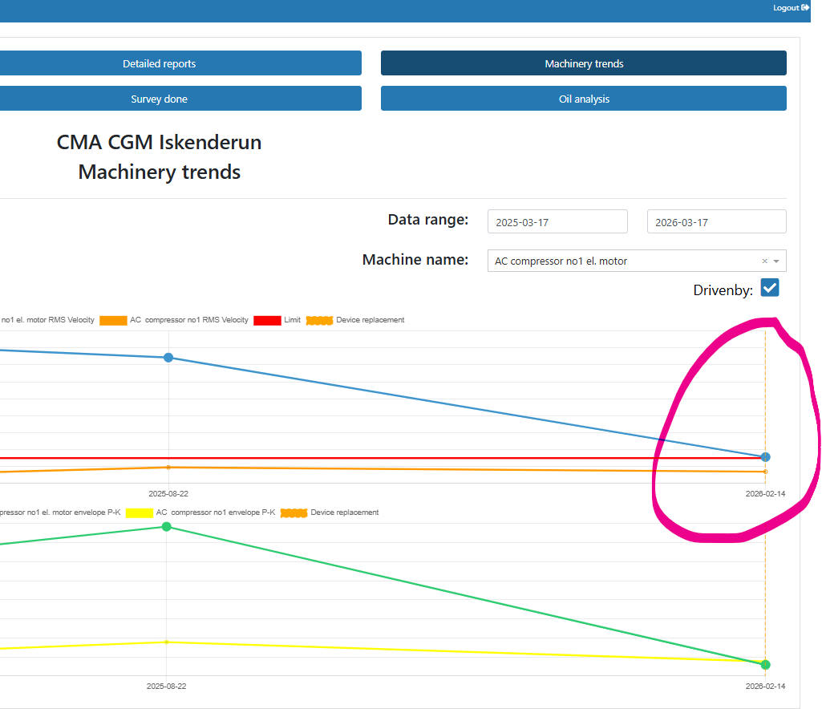The height and width of the screenshot is (709, 822).
Task: Select the blue data point at 2026-02-14
Action: (766, 457)
